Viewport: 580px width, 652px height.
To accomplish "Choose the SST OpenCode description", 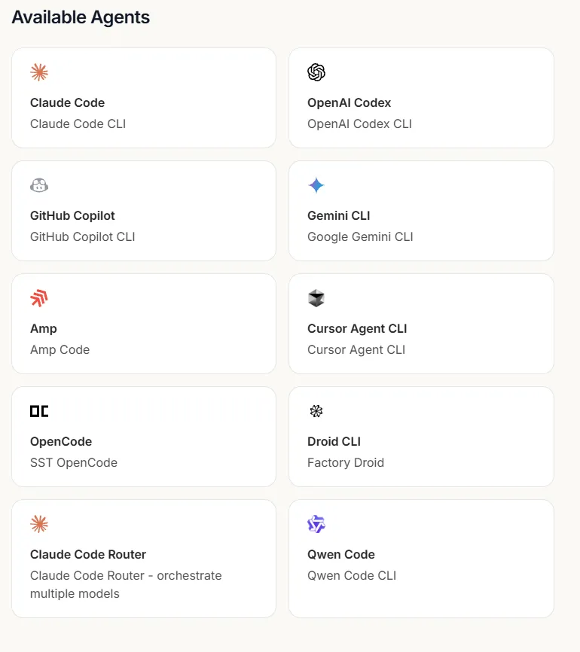I will tap(73, 462).
